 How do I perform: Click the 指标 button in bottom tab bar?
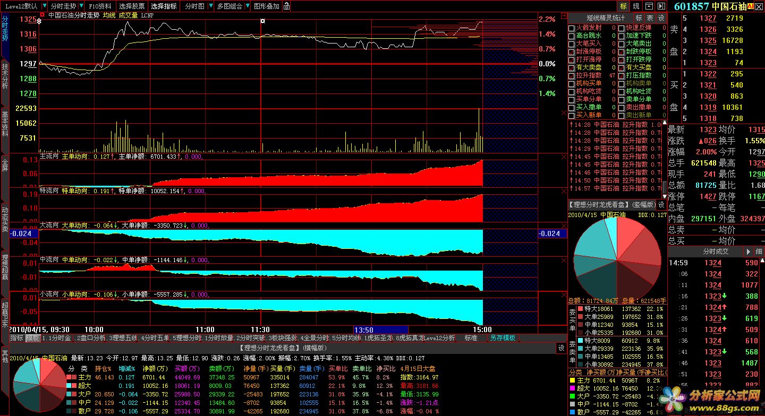pos(17,338)
